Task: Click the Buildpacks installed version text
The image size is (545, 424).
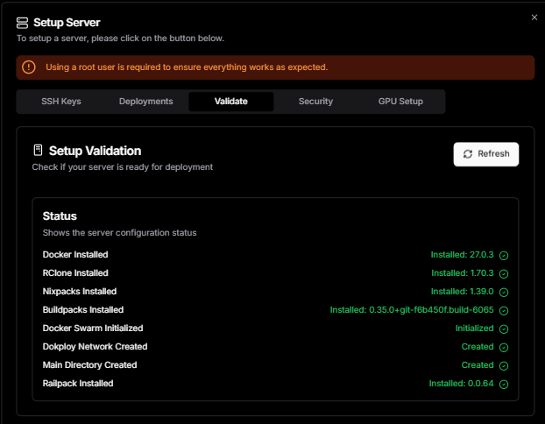Action: pos(413,310)
